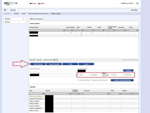Screen dimensions: 150x113
Task: Tick the Zmocněnec checkbox
Action: (x=123, y=75)
